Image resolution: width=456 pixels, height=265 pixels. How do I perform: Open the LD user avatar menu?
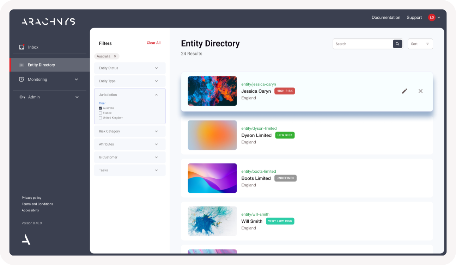pos(434,18)
